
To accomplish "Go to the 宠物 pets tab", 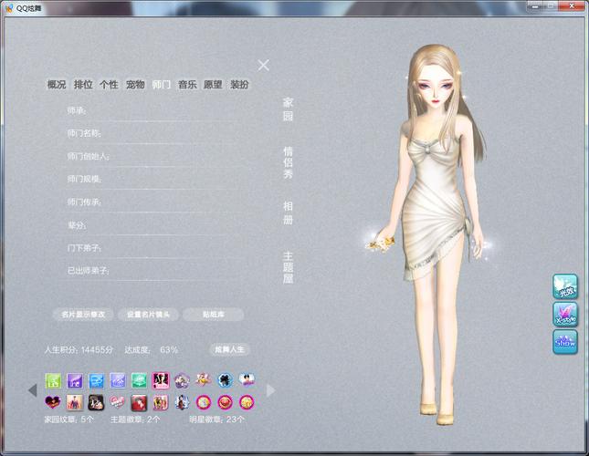I will coord(135,85).
